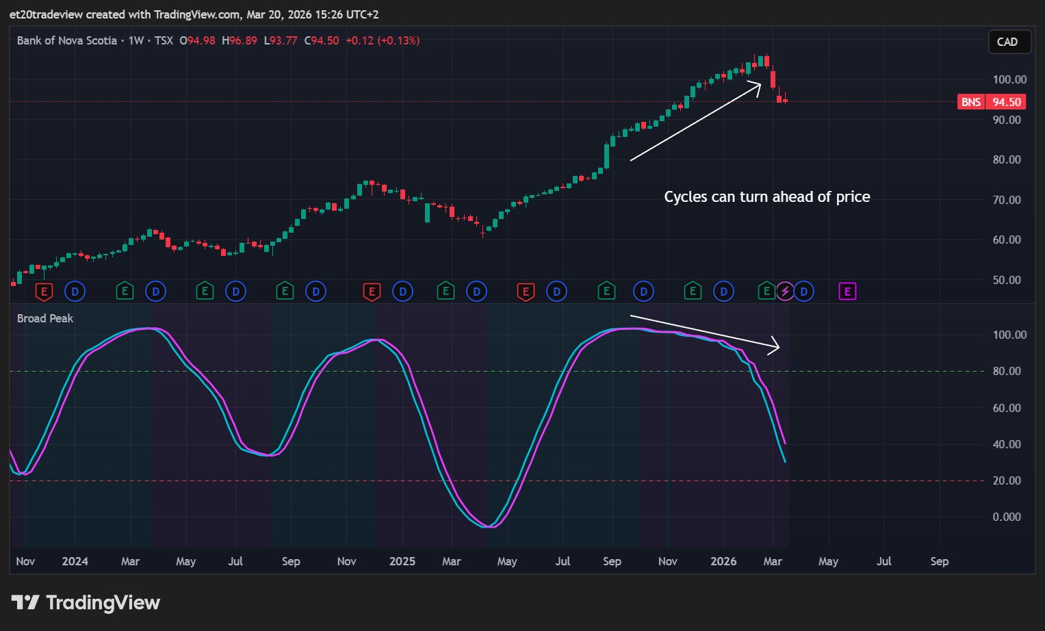Open the dividend marker above the 2024 label
Image resolution: width=1045 pixels, height=631 pixels.
pos(75,292)
